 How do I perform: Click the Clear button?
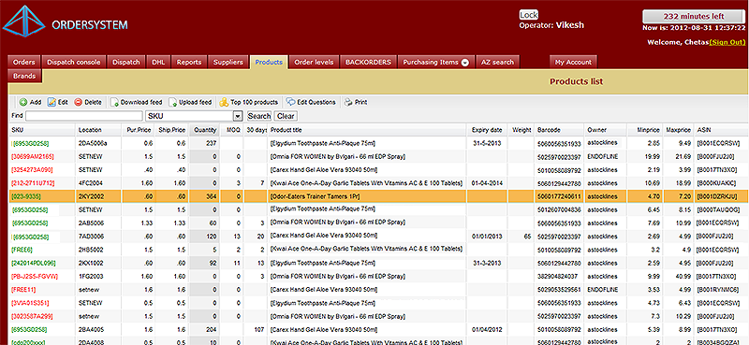(x=286, y=116)
